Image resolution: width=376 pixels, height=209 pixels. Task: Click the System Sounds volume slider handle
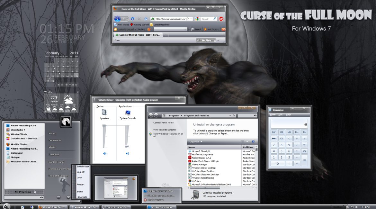127,146
